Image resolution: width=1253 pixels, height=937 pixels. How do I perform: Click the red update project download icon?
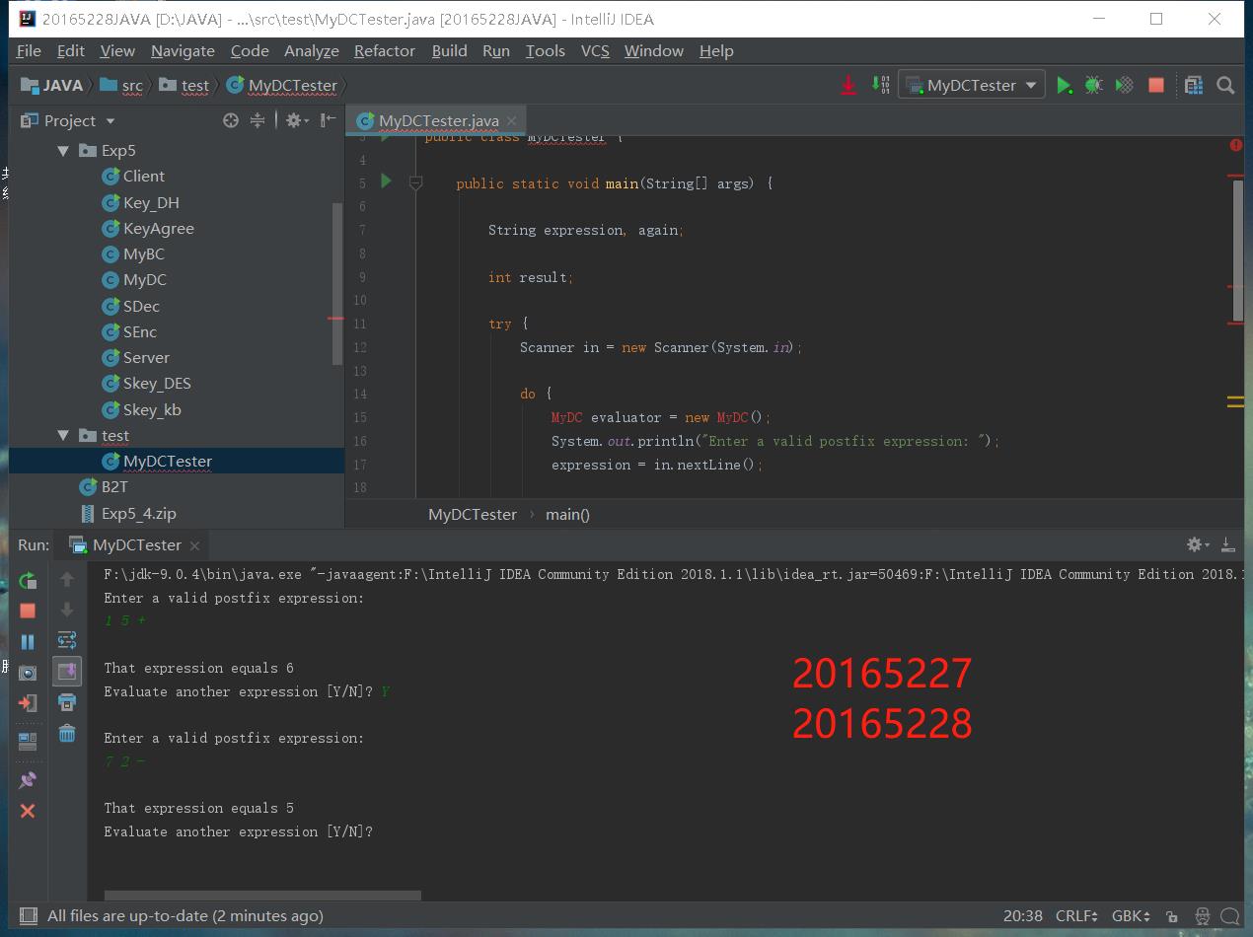coord(848,86)
